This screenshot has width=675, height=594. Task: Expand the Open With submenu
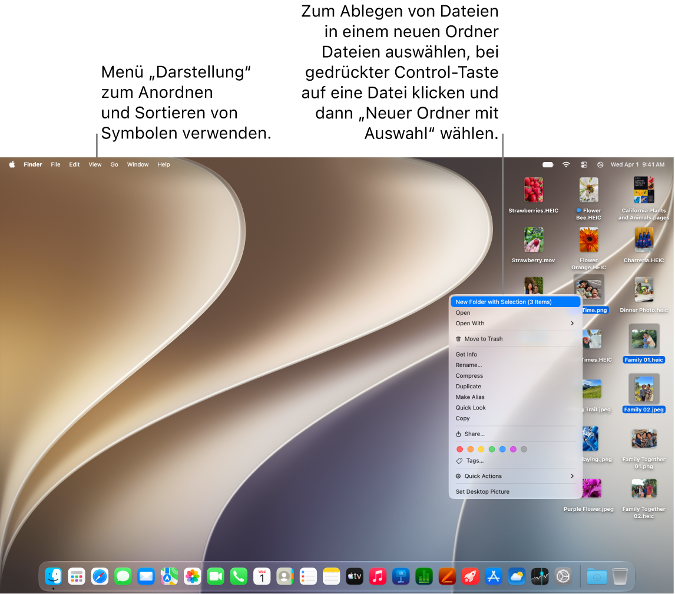coord(515,324)
